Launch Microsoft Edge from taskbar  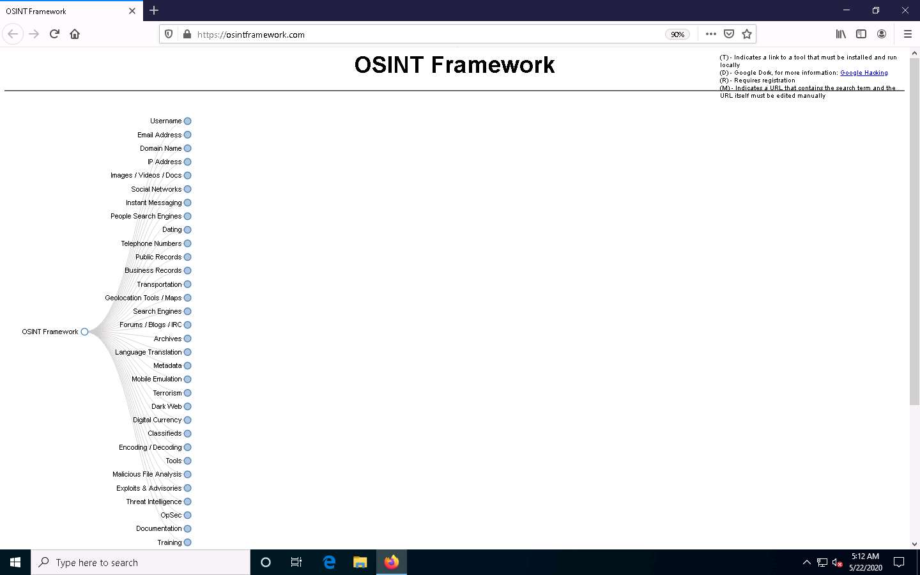pyautogui.click(x=329, y=562)
